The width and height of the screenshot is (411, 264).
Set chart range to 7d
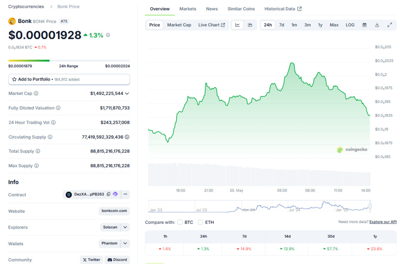coord(282,25)
